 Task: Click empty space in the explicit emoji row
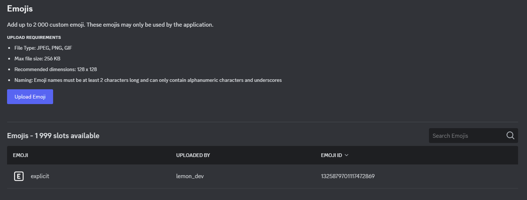(446, 176)
